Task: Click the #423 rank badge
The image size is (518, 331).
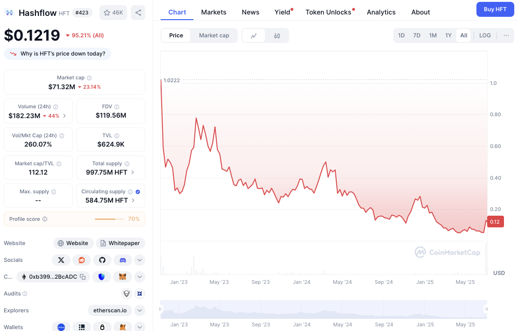Action: 82,13
